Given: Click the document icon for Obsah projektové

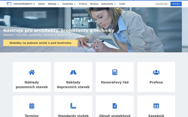Looking at the screenshot, I should (x=115, y=106).
